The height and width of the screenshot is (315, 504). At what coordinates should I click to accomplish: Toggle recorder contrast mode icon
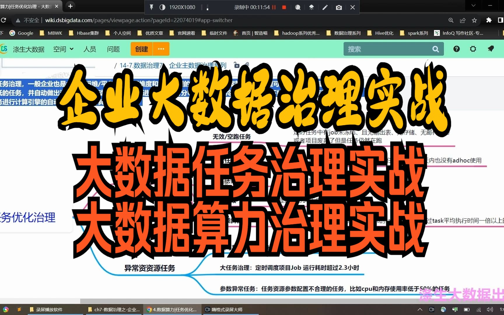coord(162,7)
